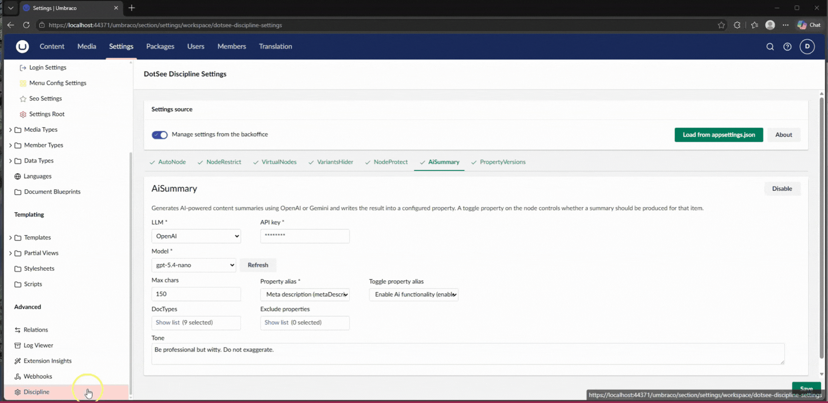Open the user avatar D menu
Screen dimensions: 828x403
click(x=807, y=46)
